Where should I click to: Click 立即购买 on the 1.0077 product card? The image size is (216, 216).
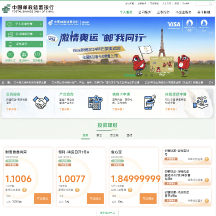pyautogui.click(x=95, y=198)
